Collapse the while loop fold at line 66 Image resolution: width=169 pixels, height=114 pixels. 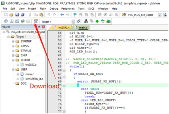[x=64, y=70]
